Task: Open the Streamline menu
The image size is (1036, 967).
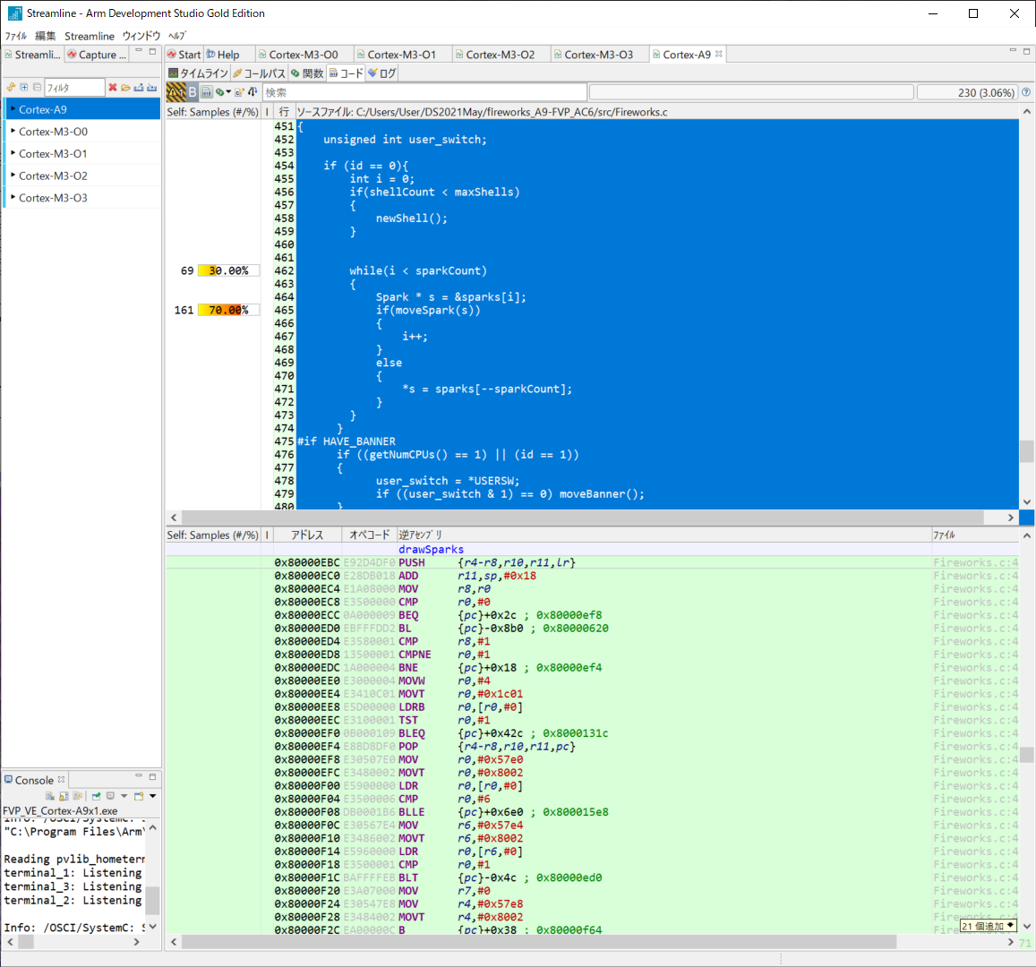Action: (90, 36)
